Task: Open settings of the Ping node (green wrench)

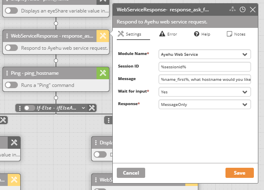Action: pos(103,73)
